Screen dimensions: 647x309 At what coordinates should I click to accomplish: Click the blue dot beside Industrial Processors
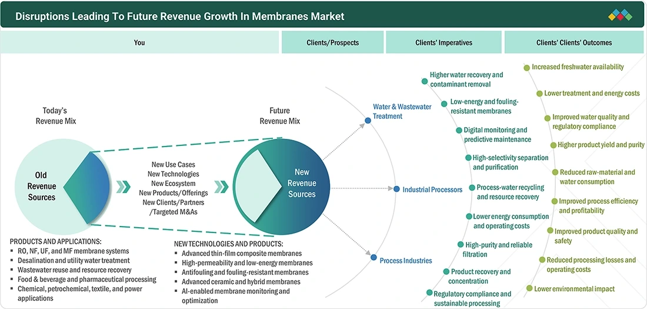point(396,189)
